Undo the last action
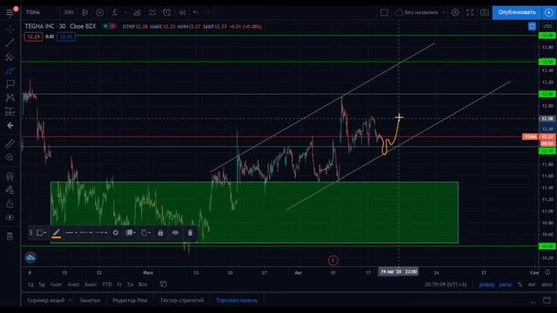This screenshot has height=313, width=557. pyautogui.click(x=196, y=12)
